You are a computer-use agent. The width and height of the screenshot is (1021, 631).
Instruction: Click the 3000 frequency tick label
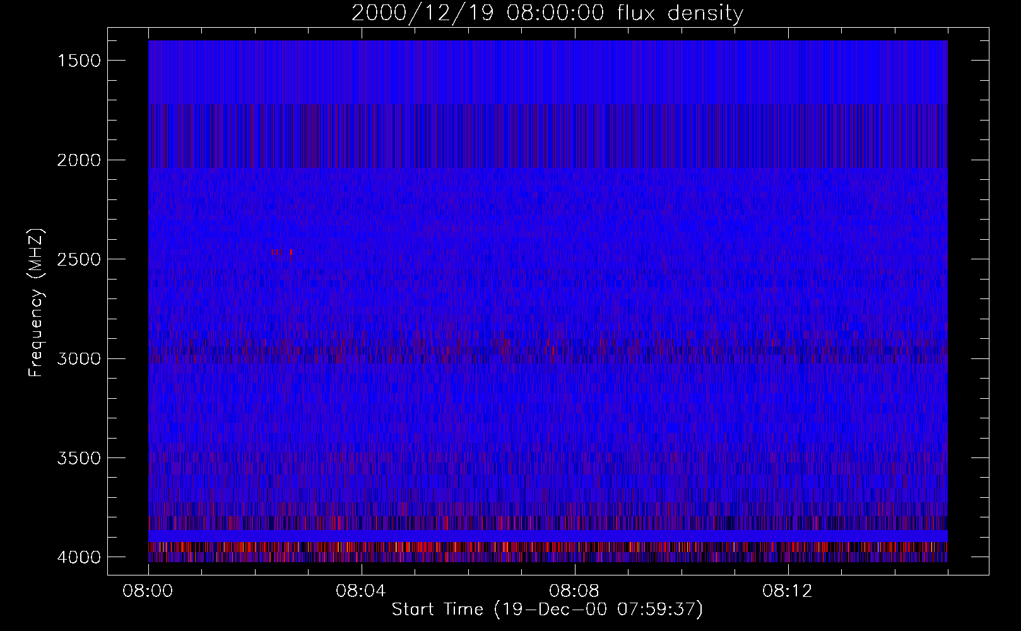point(79,359)
